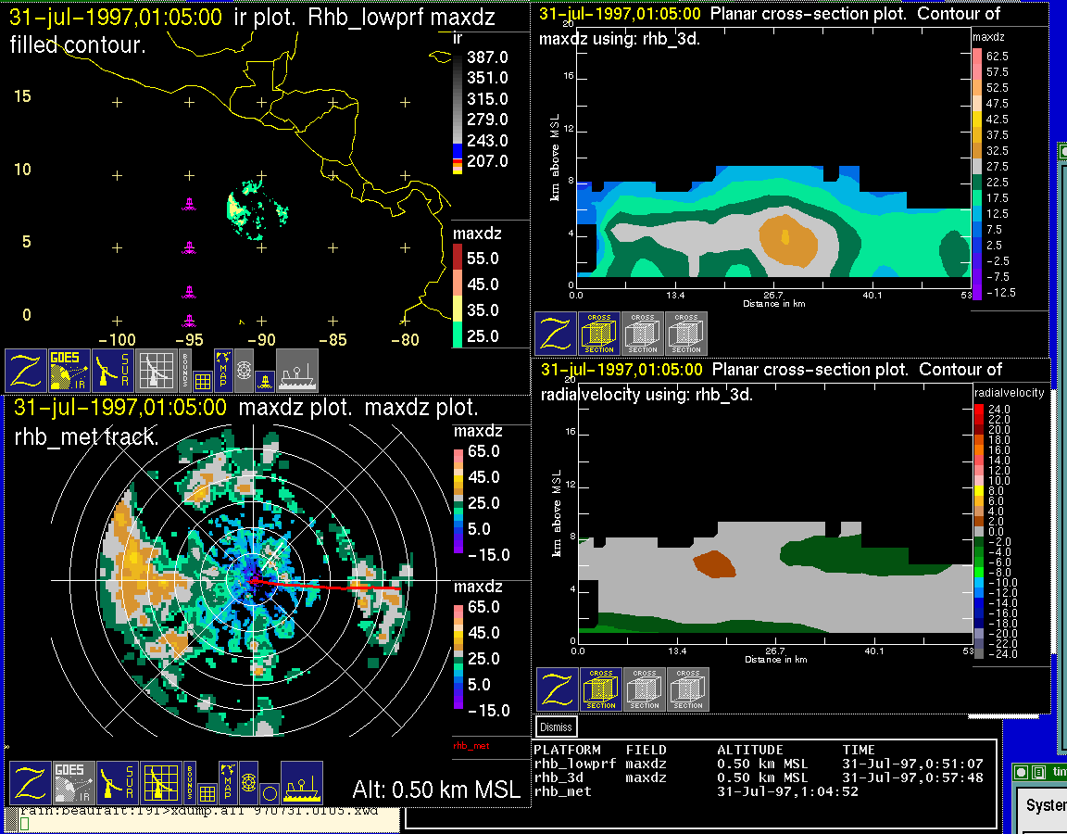Select the last gray Cross Section icon under radial velocity
Image resolution: width=1067 pixels, height=834 pixels.
688,689
